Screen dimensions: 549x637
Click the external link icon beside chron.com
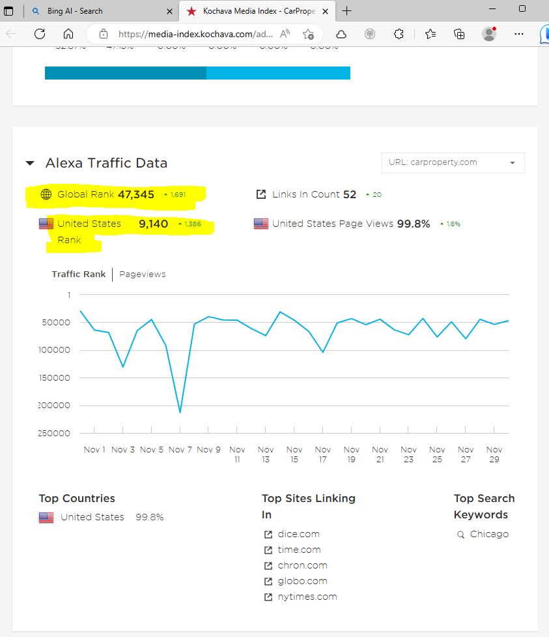(x=268, y=566)
